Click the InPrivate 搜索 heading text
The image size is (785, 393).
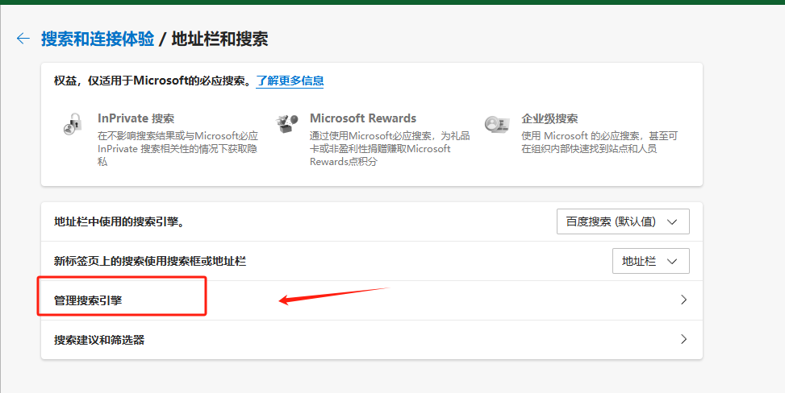coord(136,118)
